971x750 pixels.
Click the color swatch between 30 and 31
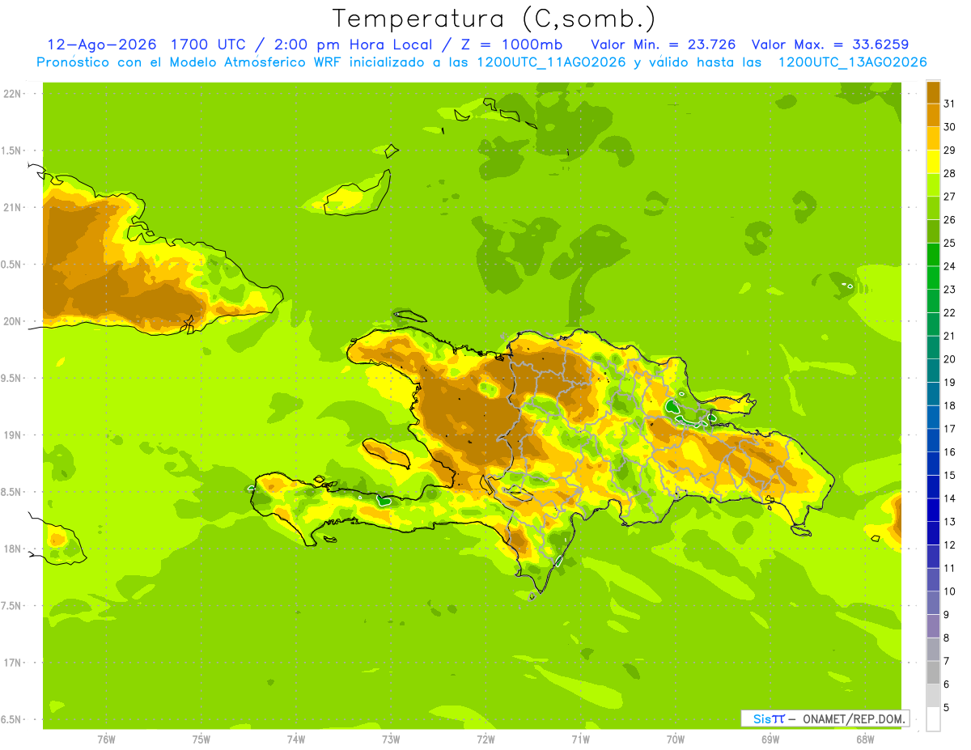tap(934, 115)
